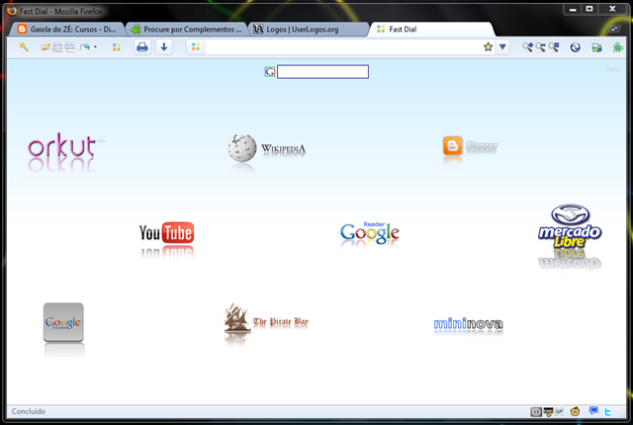The width and height of the screenshot is (633, 425).
Task: Click the magnifier with minus zoom icon
Action: pos(540,47)
